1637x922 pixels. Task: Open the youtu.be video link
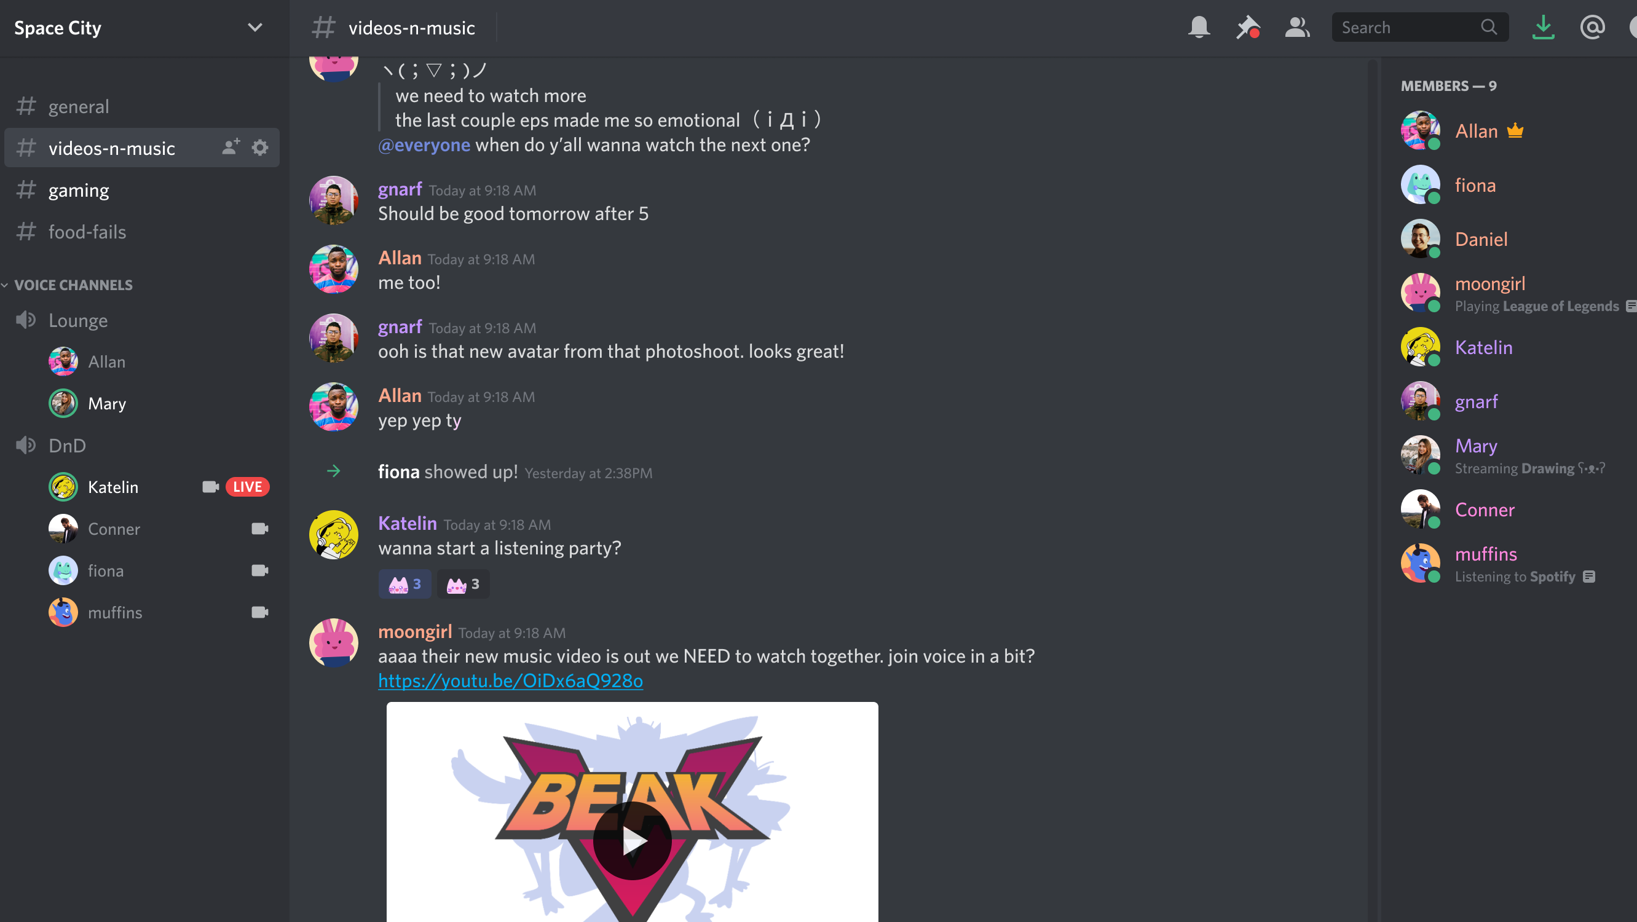coord(510,680)
